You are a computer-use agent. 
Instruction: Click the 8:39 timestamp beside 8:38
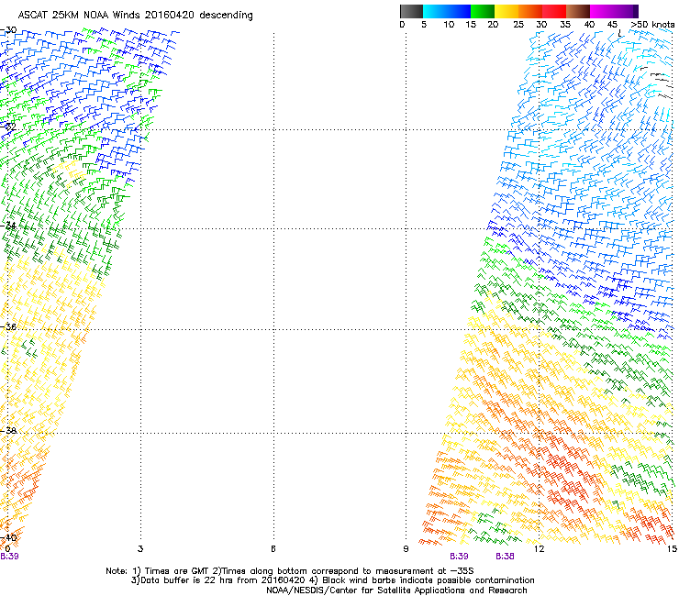point(459,557)
